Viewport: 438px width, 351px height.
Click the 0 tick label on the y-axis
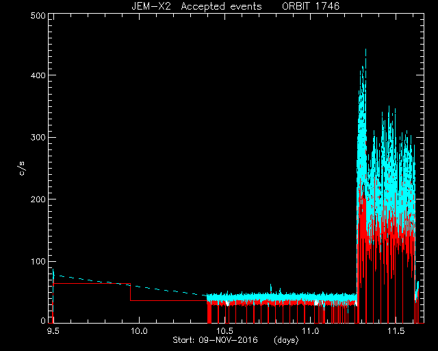tap(43, 320)
